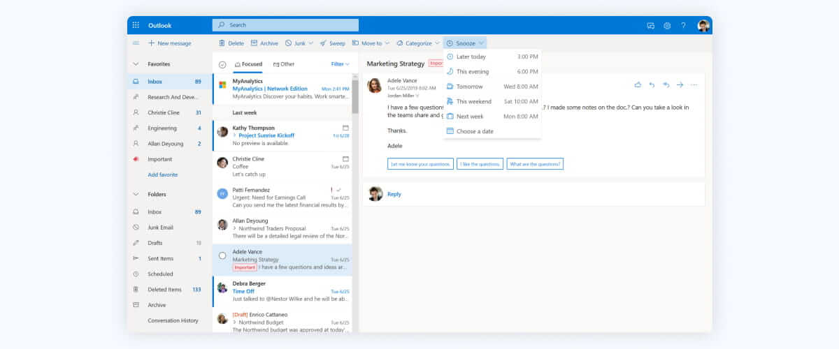Click the Search input field
This screenshot has width=839, height=349.
click(285, 25)
